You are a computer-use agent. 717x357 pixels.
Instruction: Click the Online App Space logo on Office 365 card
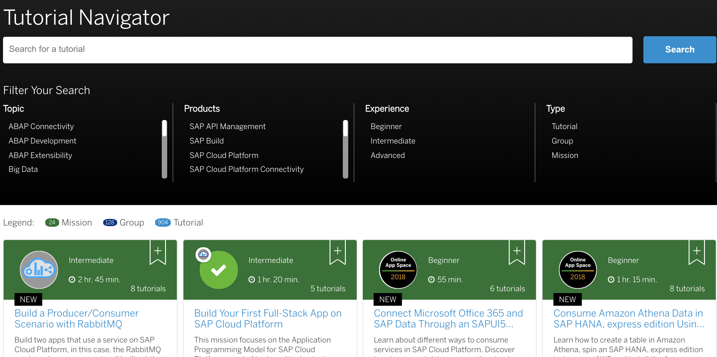(x=398, y=270)
